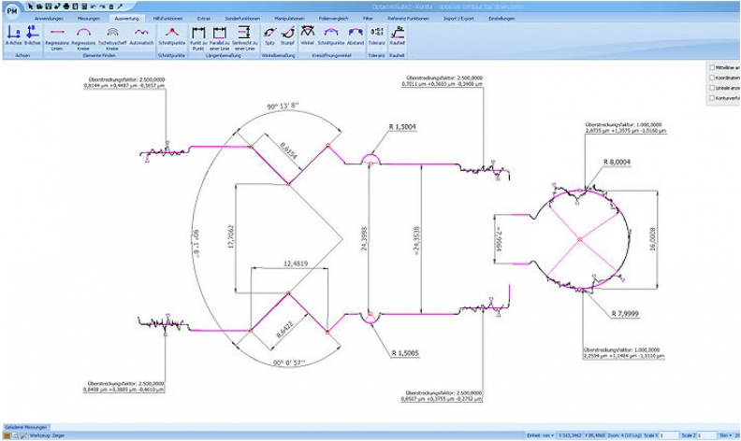
Task: Choose the Stumpf angle tool
Action: point(287,36)
